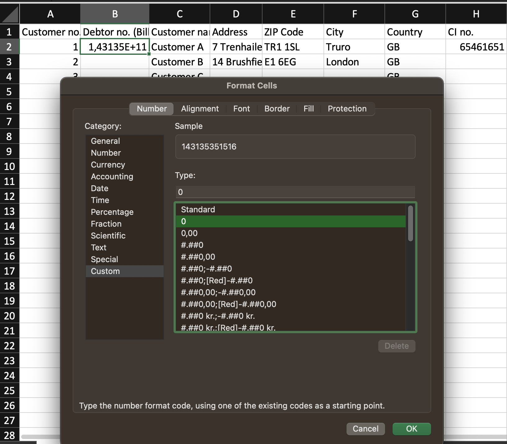Click the Type format code field
The height and width of the screenshot is (444, 507).
[x=295, y=192]
